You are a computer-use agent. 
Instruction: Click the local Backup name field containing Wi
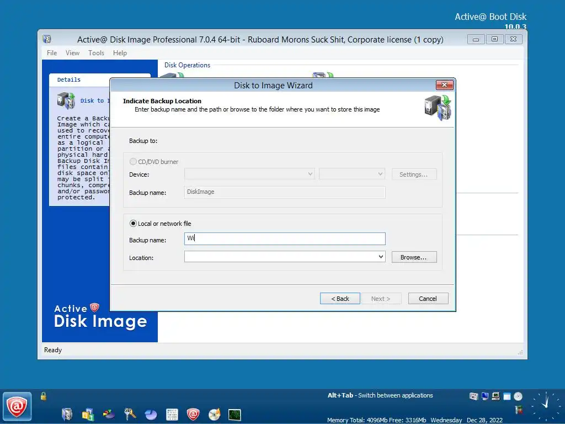[285, 239]
